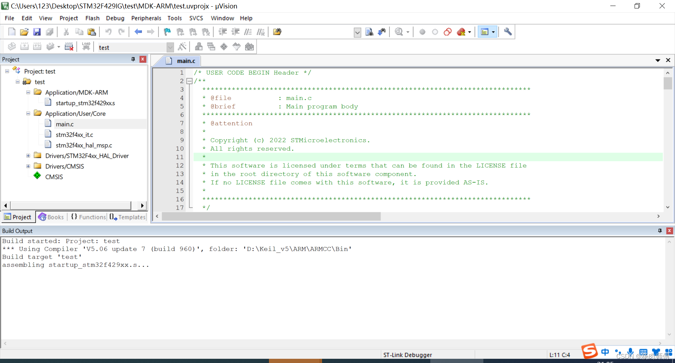Click the editor horizontal scrollbar thumb

[x=271, y=216]
